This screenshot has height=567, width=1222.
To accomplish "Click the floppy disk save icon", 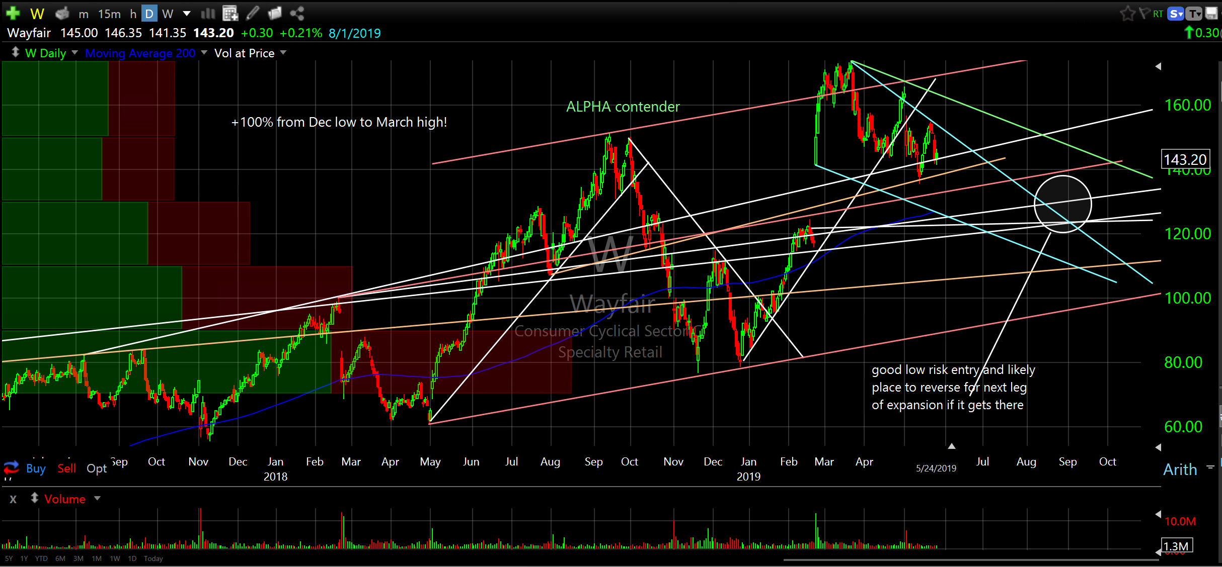I will [x=1211, y=14].
